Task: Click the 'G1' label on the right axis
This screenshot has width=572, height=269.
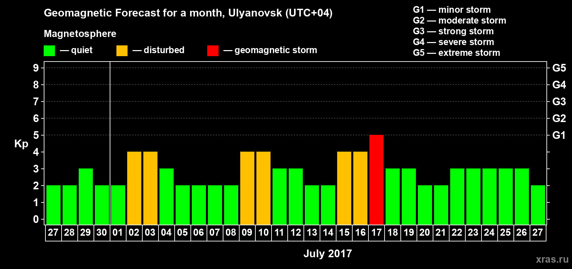Action: [x=559, y=135]
